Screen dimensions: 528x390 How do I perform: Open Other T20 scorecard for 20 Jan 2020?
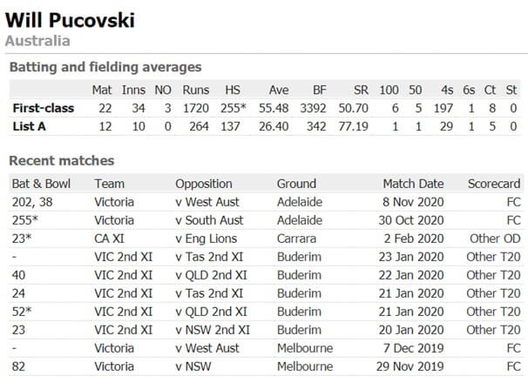[493, 329]
